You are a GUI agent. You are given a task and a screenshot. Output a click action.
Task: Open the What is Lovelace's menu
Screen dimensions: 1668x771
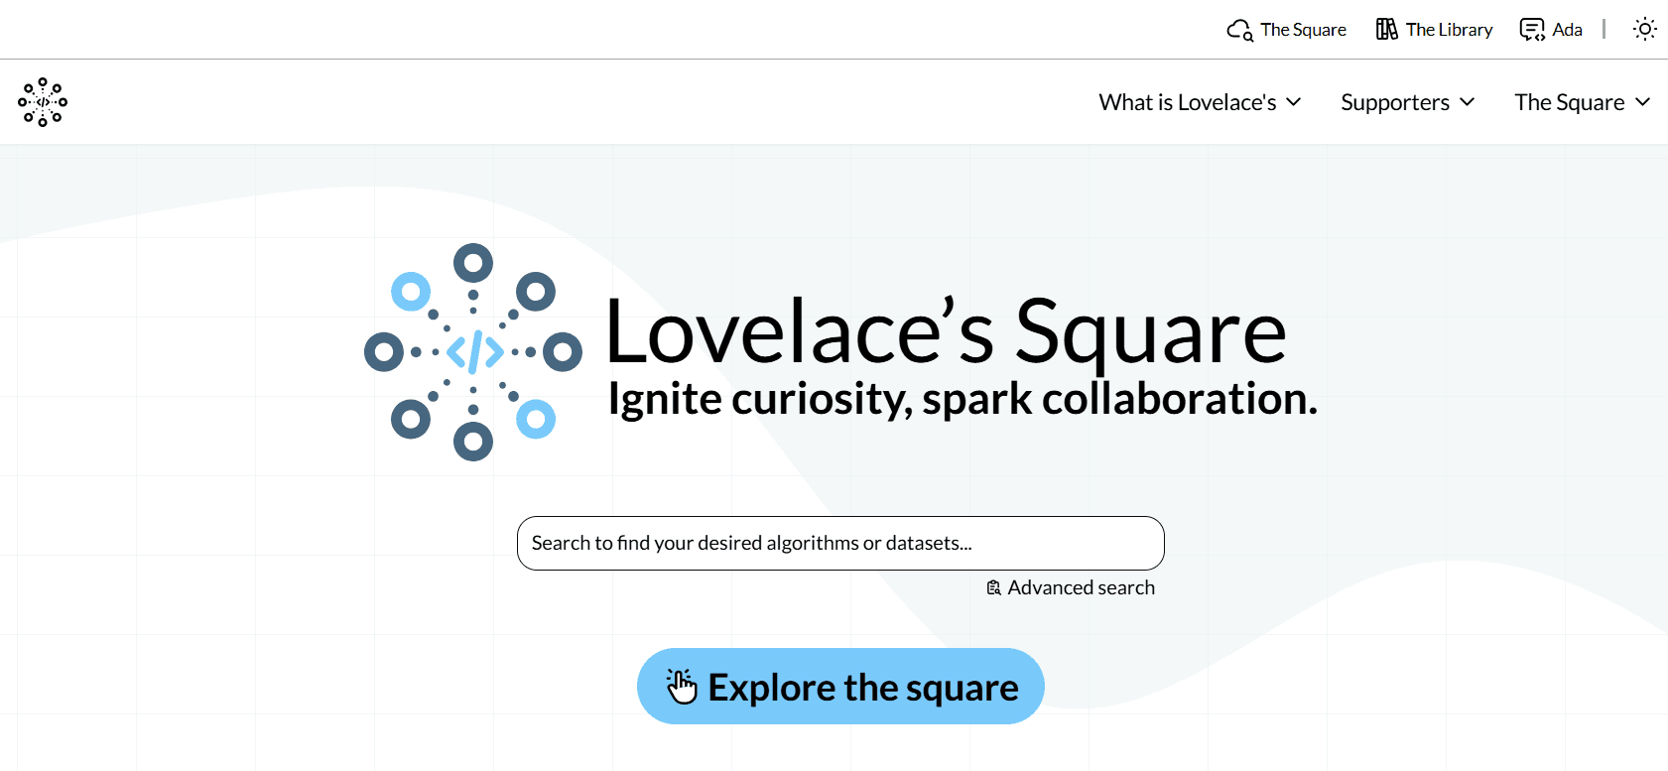[1187, 102]
